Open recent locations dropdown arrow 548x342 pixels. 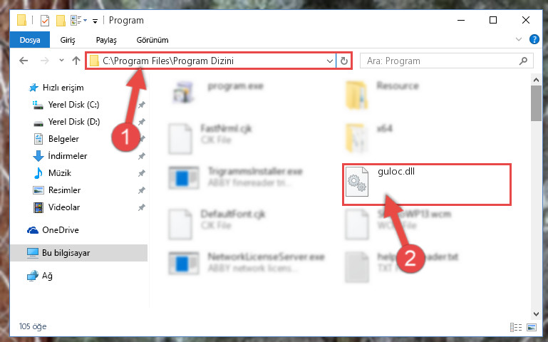tap(61, 61)
